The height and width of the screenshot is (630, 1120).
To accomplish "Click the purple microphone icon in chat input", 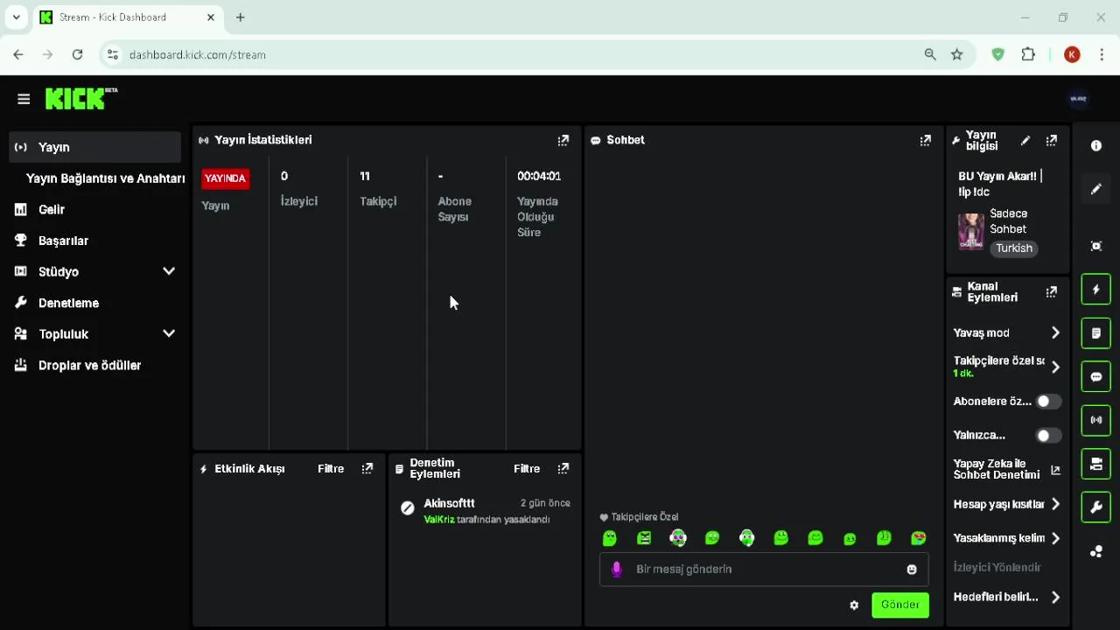I will point(616,570).
